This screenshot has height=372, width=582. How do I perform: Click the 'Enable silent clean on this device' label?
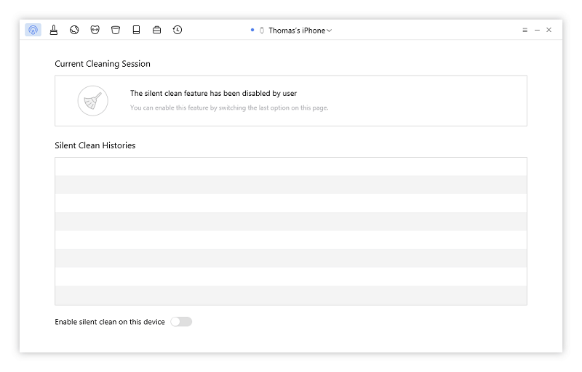point(110,322)
